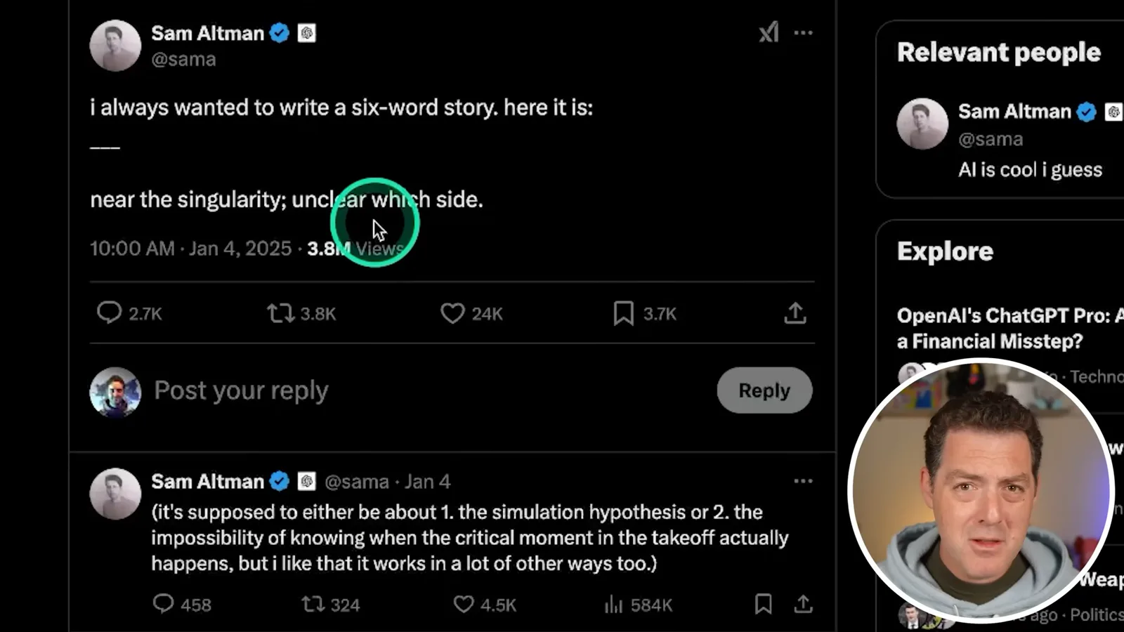Bookmark the reply tweet

pyautogui.click(x=763, y=604)
